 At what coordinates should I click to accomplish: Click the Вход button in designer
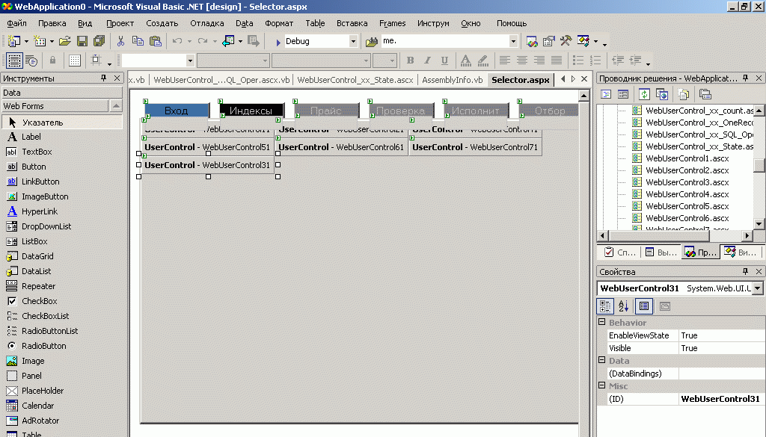[177, 111]
